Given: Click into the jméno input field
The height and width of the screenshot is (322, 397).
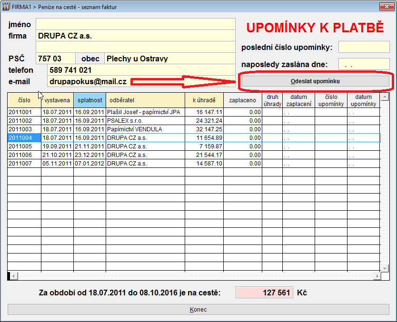Looking at the screenshot, I should [x=136, y=24].
